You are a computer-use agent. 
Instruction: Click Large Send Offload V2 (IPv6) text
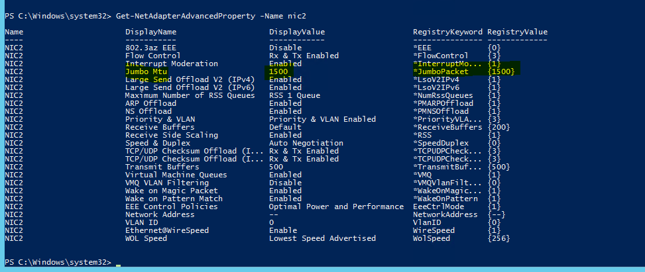click(x=186, y=87)
